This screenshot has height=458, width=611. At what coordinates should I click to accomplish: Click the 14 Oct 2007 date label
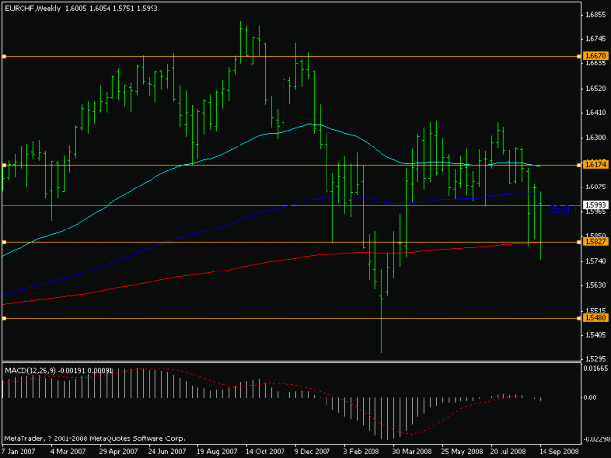(265, 451)
